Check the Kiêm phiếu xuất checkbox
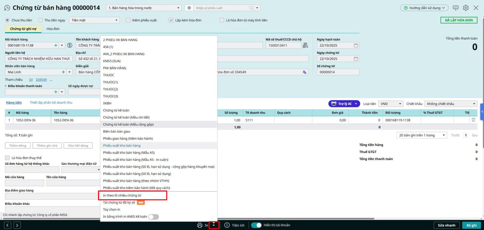The height and width of the screenshot is (230, 484). [x=128, y=20]
